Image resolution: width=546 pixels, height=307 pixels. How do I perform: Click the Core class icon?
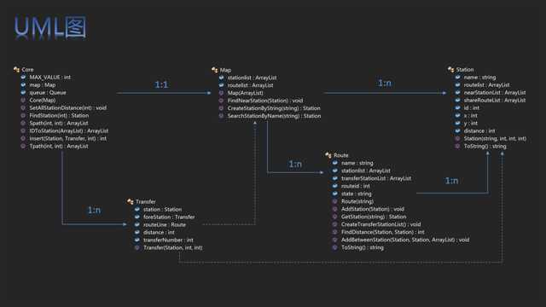[16, 70]
